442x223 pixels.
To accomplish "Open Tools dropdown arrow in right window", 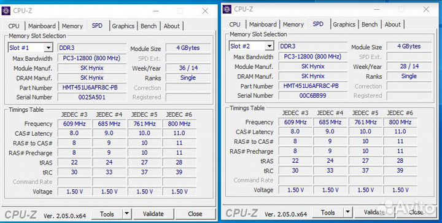I will [x=348, y=213].
